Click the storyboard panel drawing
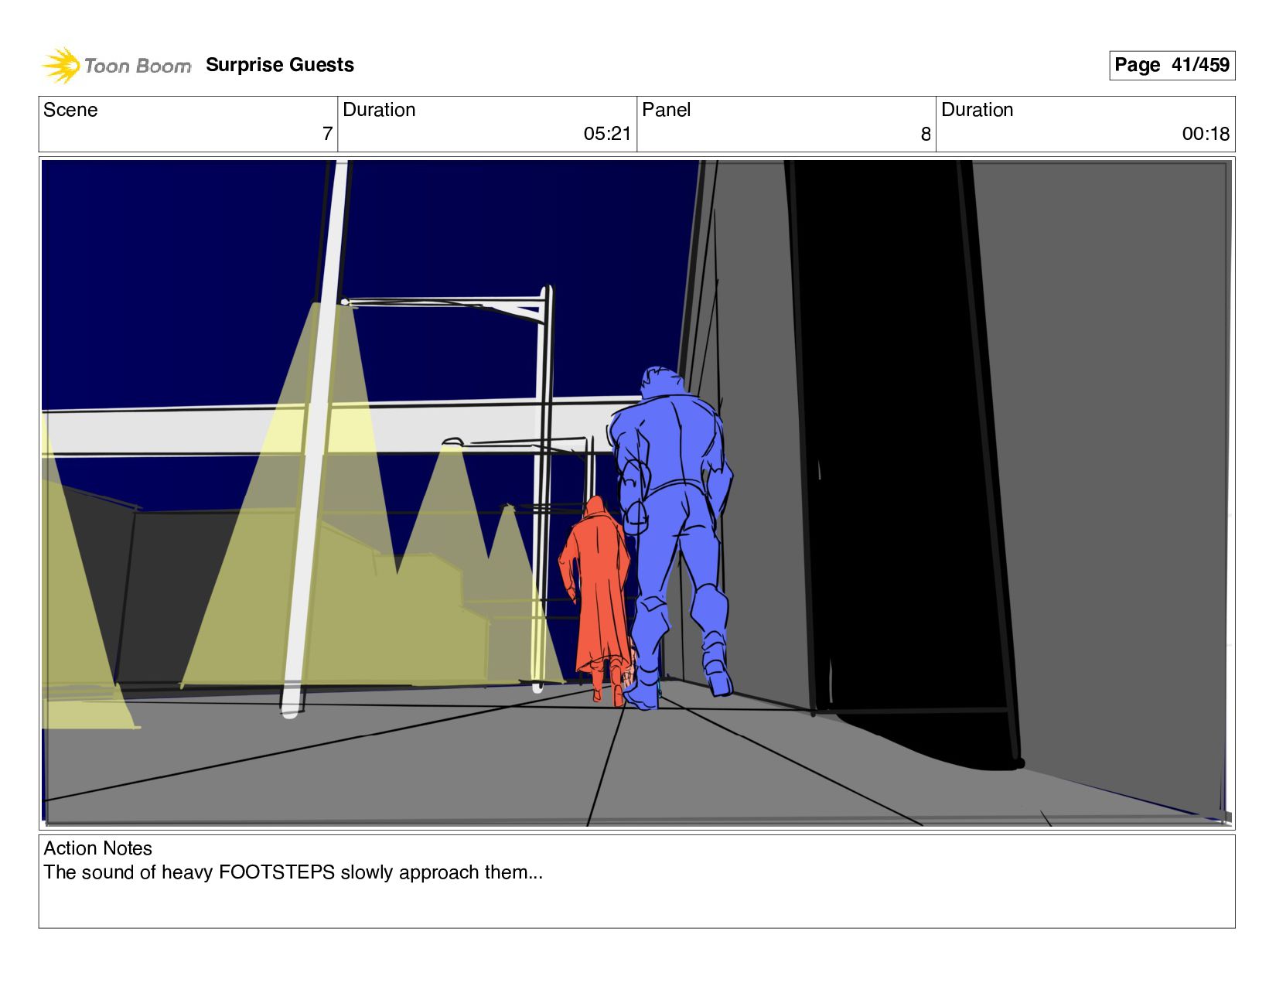This screenshot has height=986, width=1276. click(x=636, y=493)
